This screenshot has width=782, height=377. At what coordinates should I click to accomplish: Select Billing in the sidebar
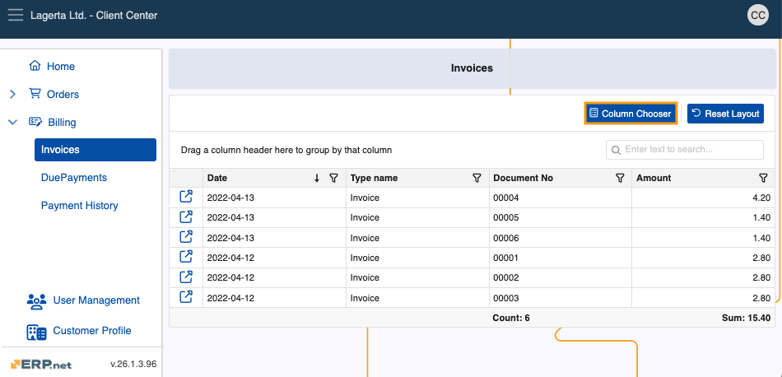pyautogui.click(x=62, y=122)
